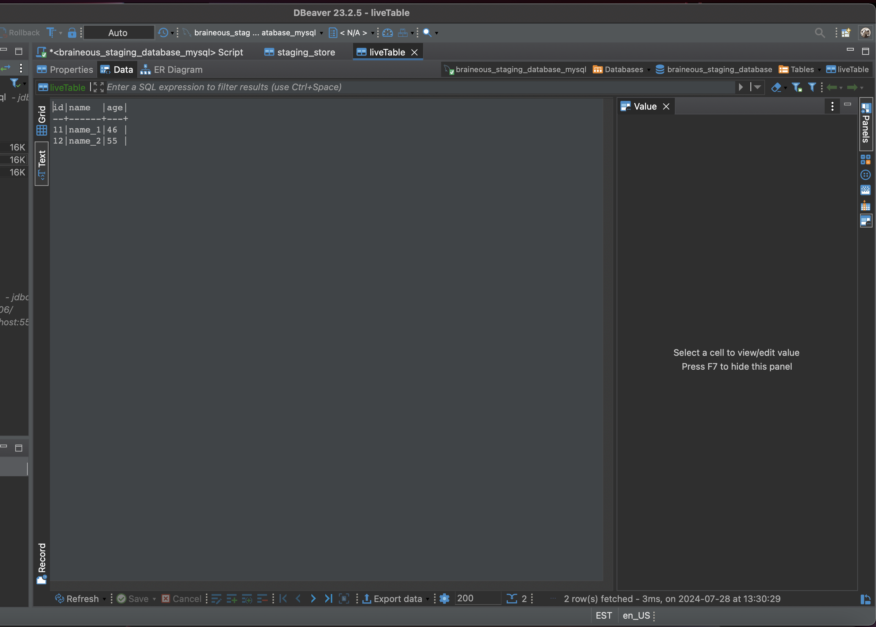Toggle Record view mode
Screen dimensions: 876x627
pyautogui.click(x=42, y=563)
